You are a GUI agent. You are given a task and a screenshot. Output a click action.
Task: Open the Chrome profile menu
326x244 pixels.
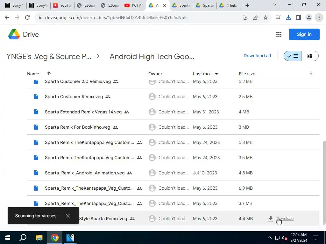click(x=309, y=18)
